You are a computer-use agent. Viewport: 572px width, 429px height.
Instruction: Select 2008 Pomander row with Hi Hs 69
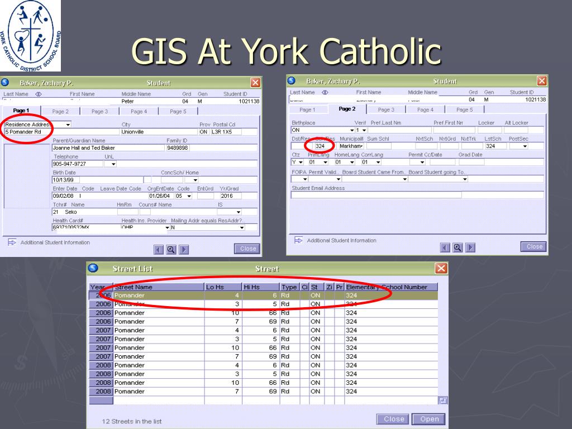(x=264, y=392)
